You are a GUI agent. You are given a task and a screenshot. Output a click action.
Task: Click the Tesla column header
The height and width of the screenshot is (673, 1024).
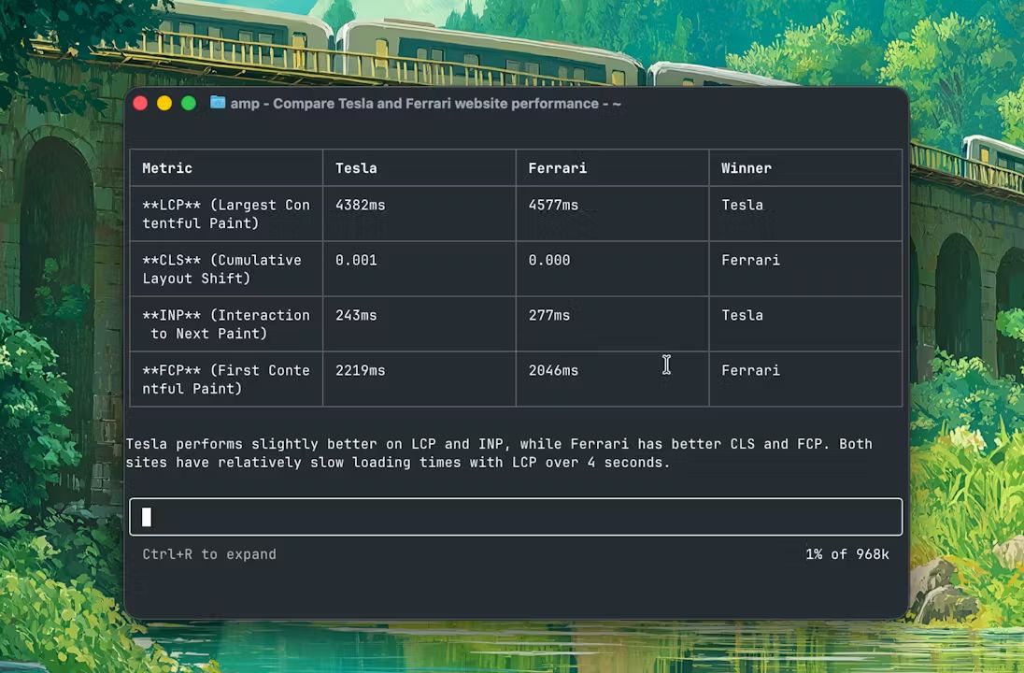point(356,167)
